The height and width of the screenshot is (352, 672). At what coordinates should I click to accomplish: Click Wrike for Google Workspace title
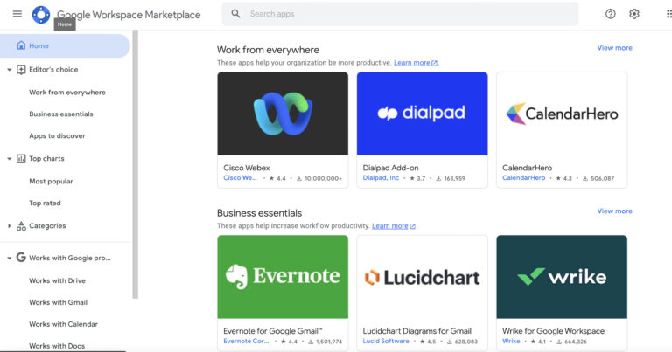pos(553,331)
